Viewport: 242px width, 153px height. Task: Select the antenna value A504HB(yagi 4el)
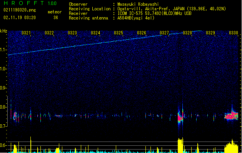[x=136, y=18]
